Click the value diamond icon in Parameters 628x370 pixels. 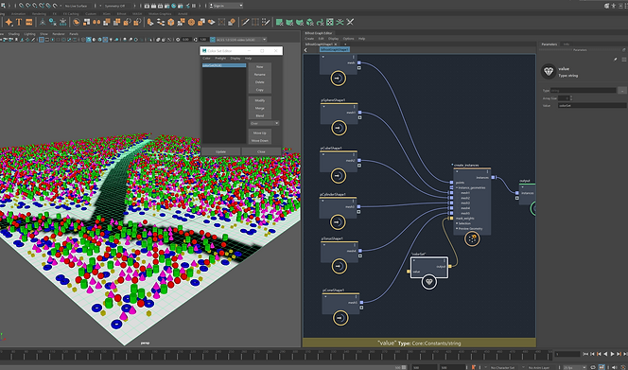pyautogui.click(x=549, y=71)
